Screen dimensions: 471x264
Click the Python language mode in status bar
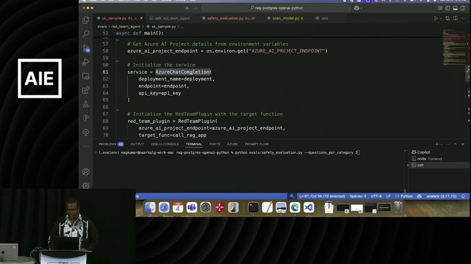coord(404,196)
